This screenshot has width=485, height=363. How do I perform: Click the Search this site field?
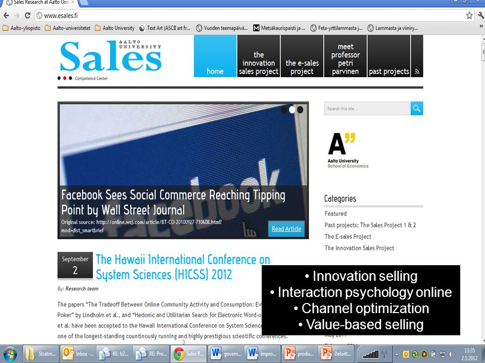coord(367,108)
